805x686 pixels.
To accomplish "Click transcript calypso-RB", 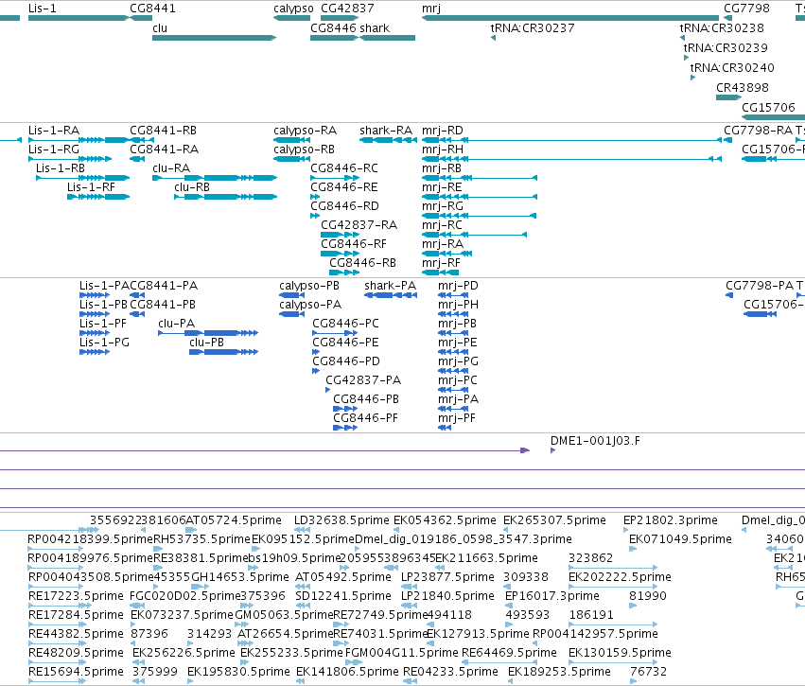I will [291, 159].
